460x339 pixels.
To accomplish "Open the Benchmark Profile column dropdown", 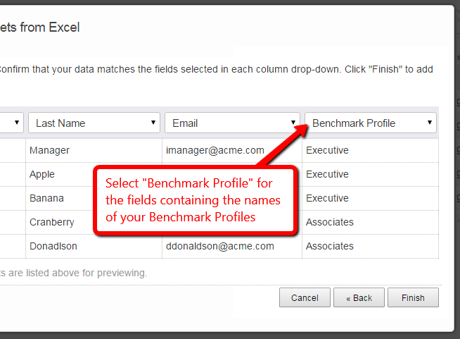I will [x=371, y=123].
